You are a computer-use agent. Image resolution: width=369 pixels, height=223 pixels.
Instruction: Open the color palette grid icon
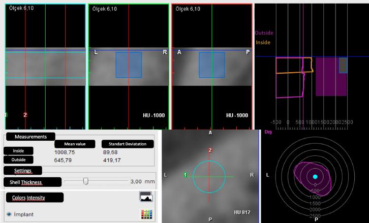(146, 214)
